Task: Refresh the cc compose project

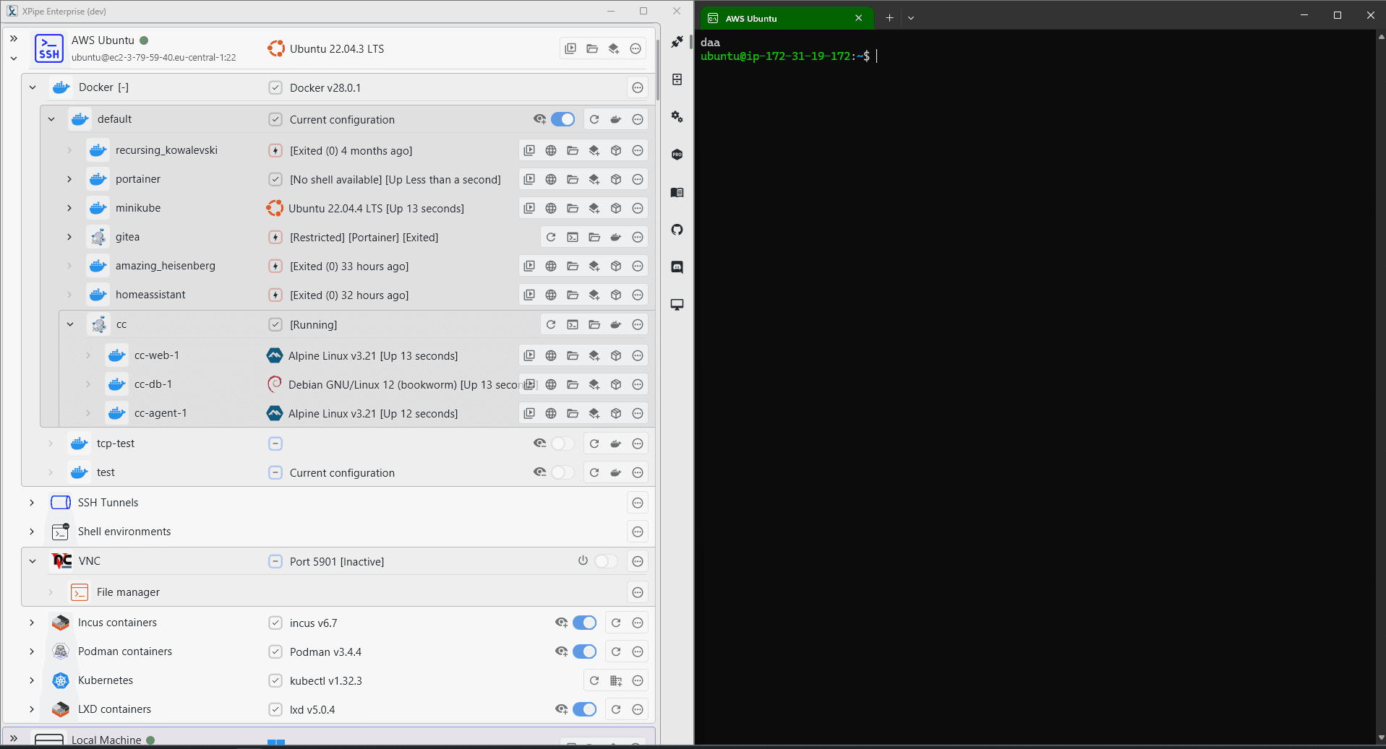Action: 551,325
